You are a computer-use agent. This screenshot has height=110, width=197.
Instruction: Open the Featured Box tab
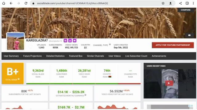(76, 56)
